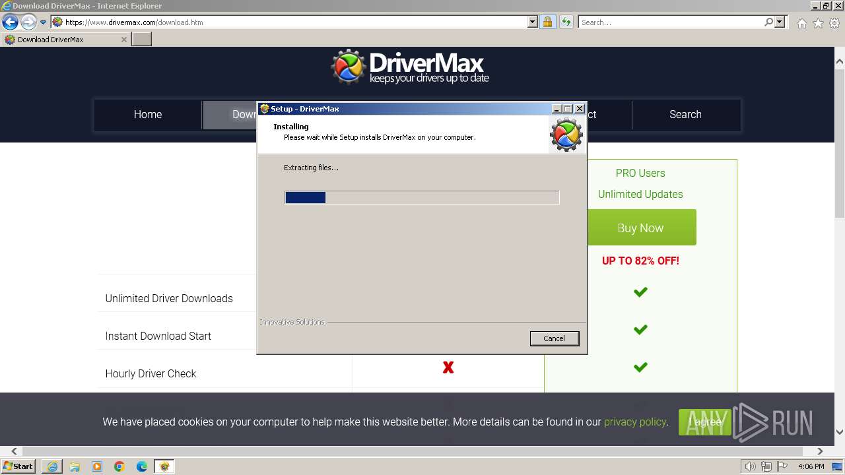
Task: Launch Microsoft Edge from the taskbar
Action: [142, 466]
